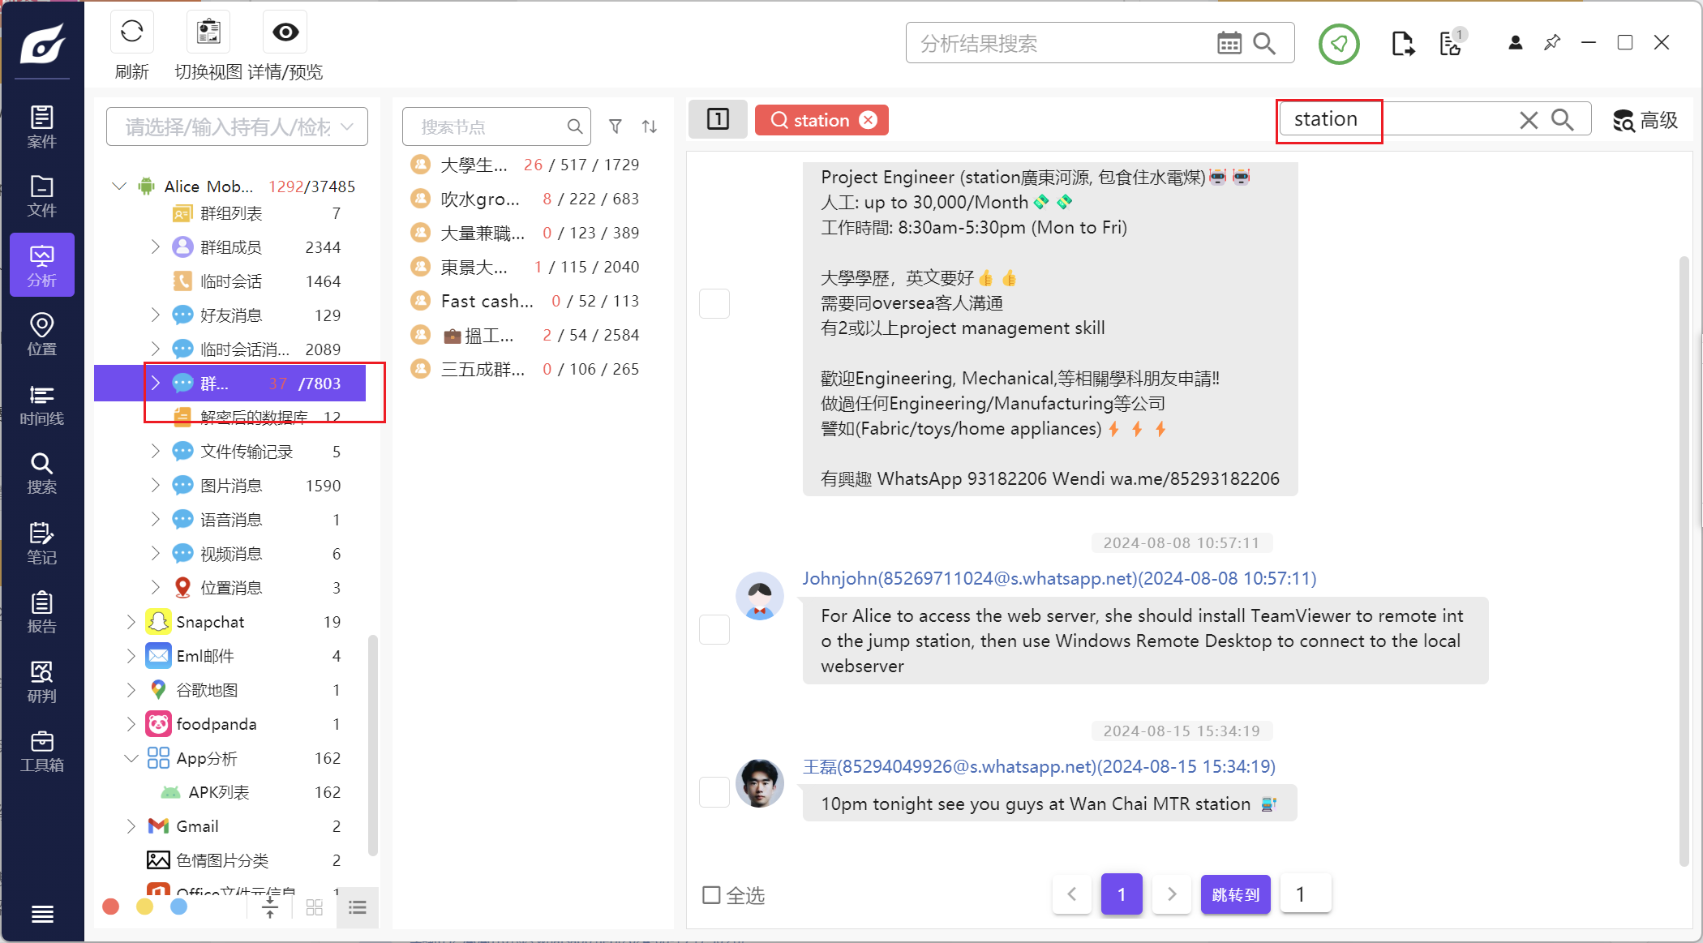Screen dimensions: 1703x943
Task: Open the Timeline (时间线) sidebar icon
Action: 41,405
